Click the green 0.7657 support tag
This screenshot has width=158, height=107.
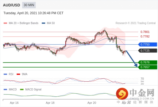pyautogui.click(x=148, y=67)
